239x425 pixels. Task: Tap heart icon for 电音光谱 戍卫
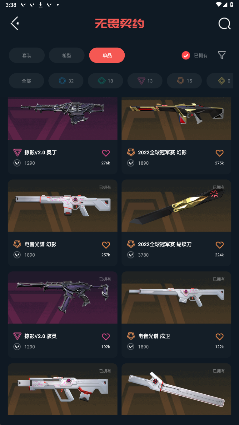pos(220,337)
